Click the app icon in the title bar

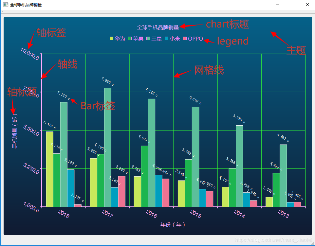(x=6, y=5)
